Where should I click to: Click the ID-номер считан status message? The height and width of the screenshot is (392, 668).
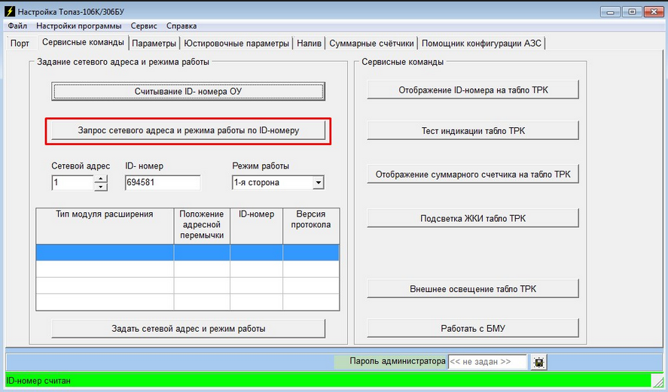click(38, 381)
